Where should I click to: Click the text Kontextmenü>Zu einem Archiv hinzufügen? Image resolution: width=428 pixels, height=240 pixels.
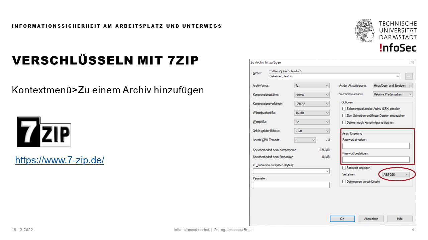(x=108, y=90)
